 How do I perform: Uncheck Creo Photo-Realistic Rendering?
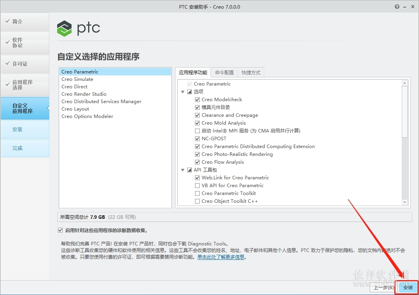pos(197,154)
